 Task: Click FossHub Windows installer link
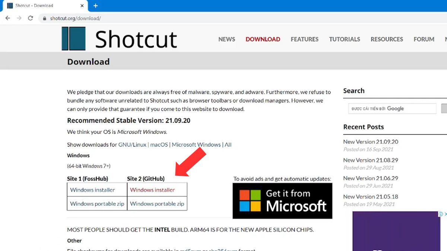click(x=92, y=190)
